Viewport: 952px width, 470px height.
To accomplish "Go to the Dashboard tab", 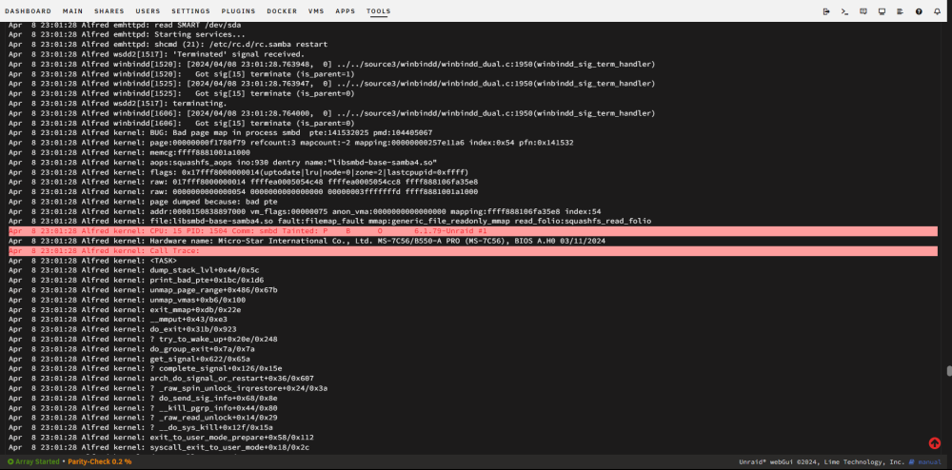I will coord(28,11).
